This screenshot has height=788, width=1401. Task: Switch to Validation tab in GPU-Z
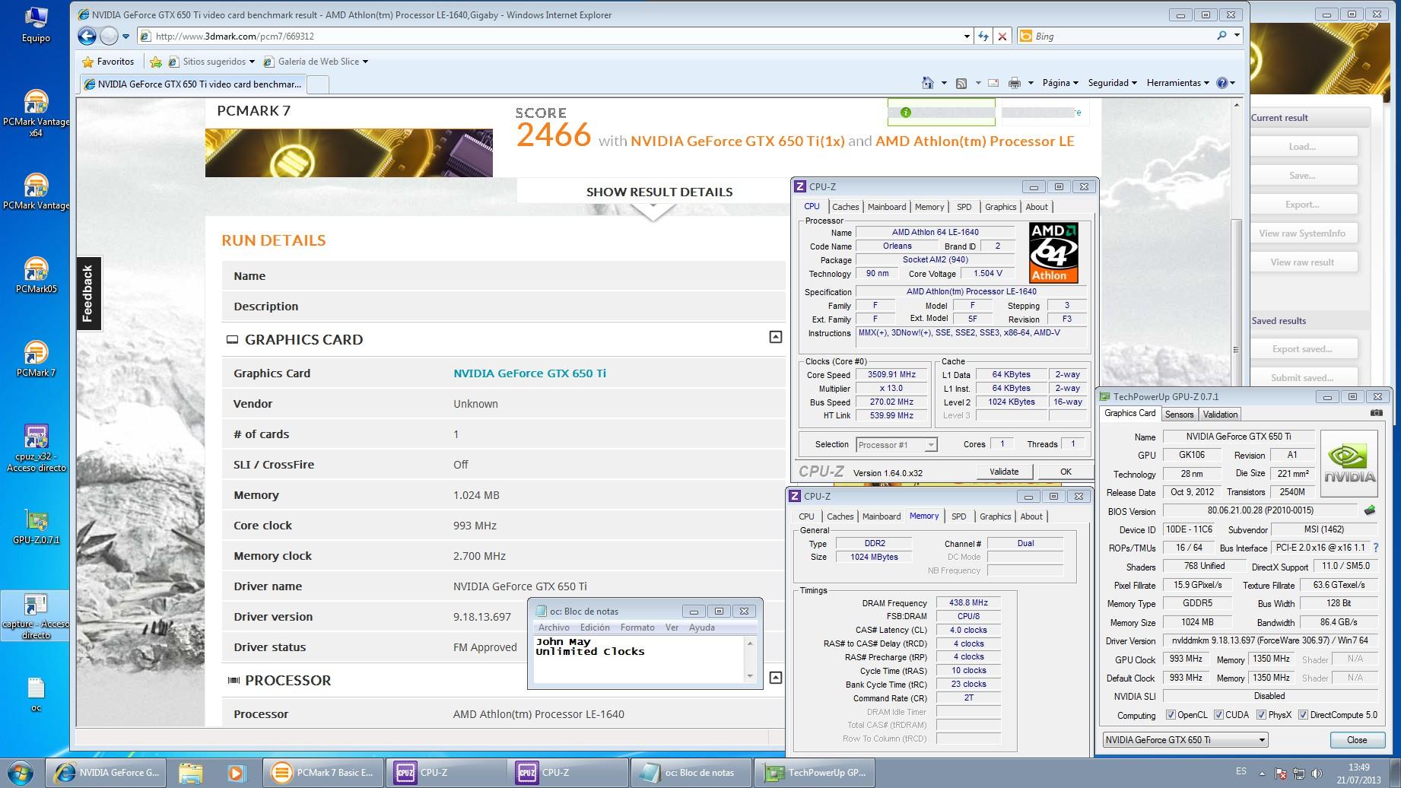click(x=1220, y=415)
